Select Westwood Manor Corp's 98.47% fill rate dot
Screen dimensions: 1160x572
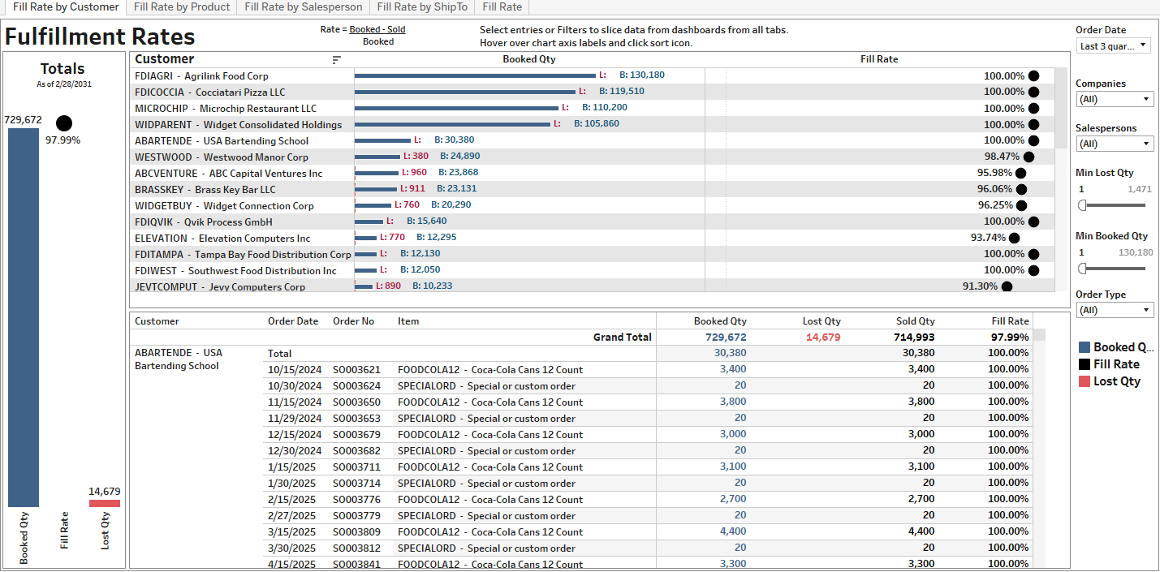pyautogui.click(x=1028, y=157)
